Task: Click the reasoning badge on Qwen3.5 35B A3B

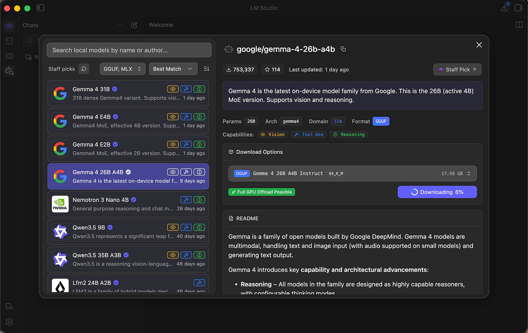Action: click(x=199, y=255)
